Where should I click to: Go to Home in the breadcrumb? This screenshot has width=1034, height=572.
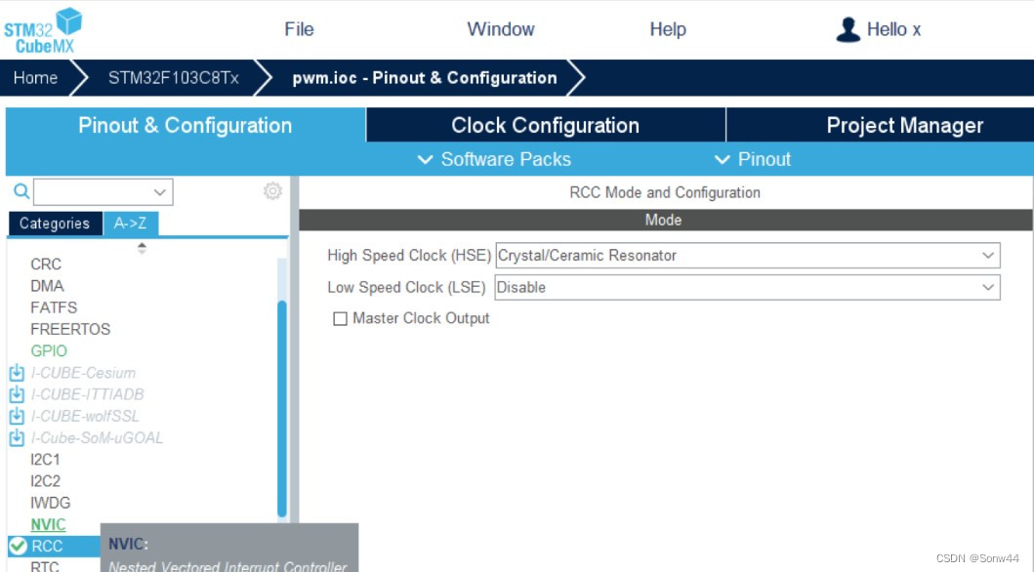pyautogui.click(x=35, y=78)
